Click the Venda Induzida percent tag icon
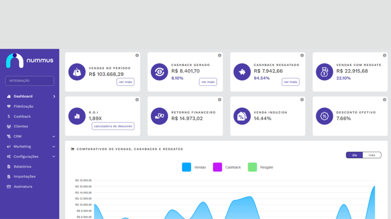This screenshot has width=391, height=219. pyautogui.click(x=242, y=116)
